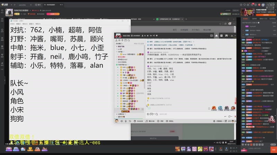This screenshot has width=277, height=155.
Task: Mute the YY speaker icon in bottom bar
Action: point(122,121)
